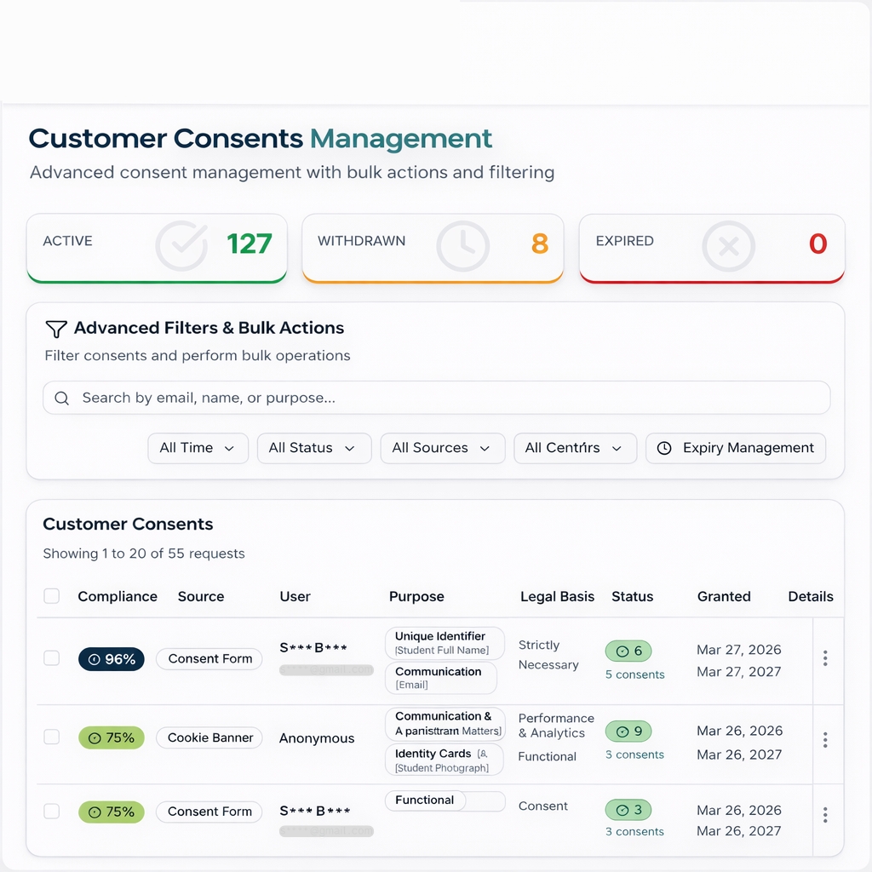Click the Active checkmark circle icon
The image size is (872, 872).
point(181,245)
